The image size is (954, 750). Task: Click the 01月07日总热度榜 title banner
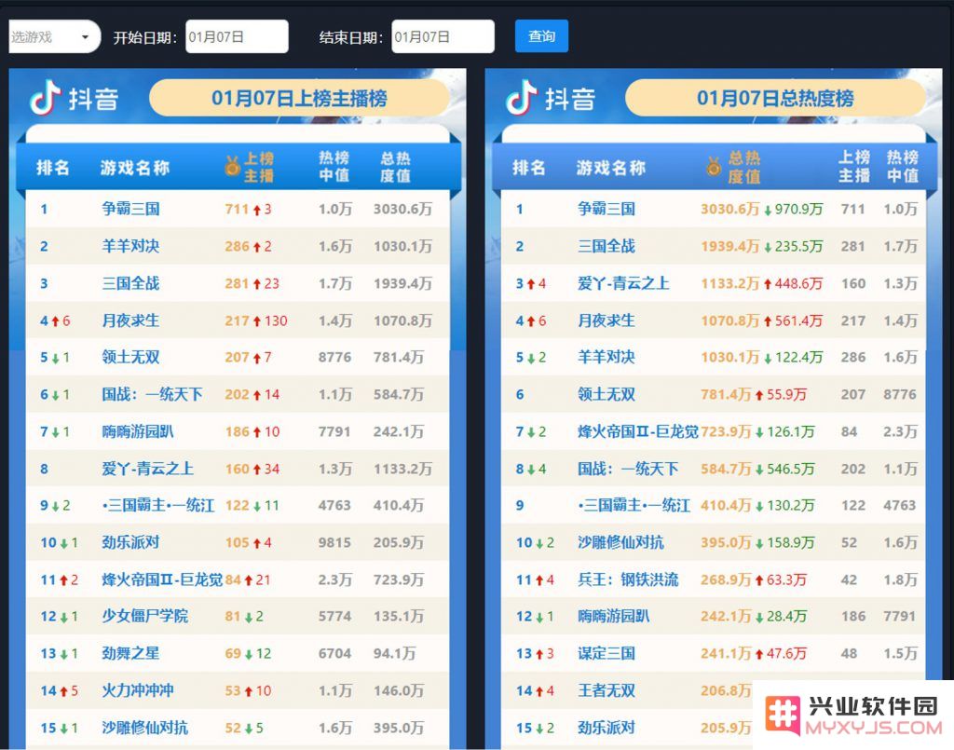click(775, 98)
